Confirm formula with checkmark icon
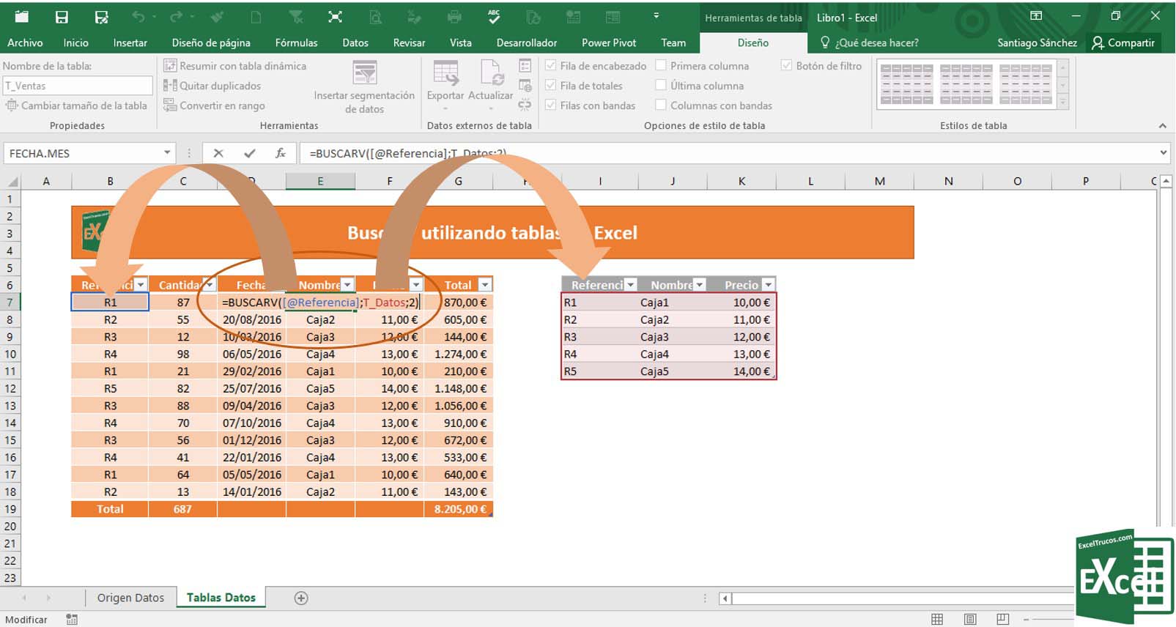Screen dimensions: 1176x627 coord(250,153)
